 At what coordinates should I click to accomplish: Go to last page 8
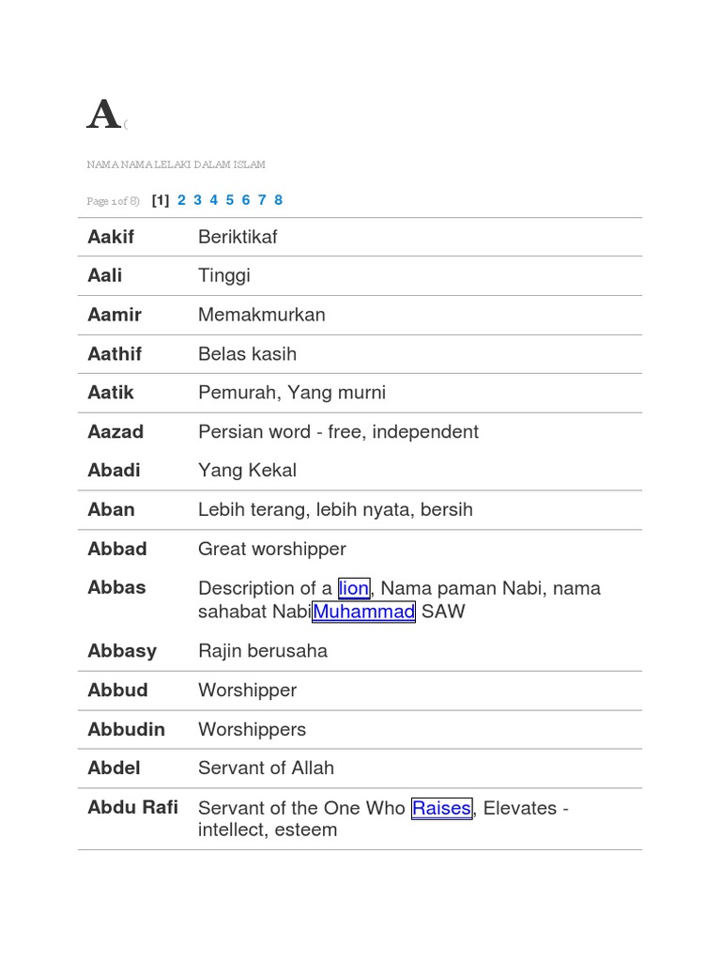tap(278, 200)
